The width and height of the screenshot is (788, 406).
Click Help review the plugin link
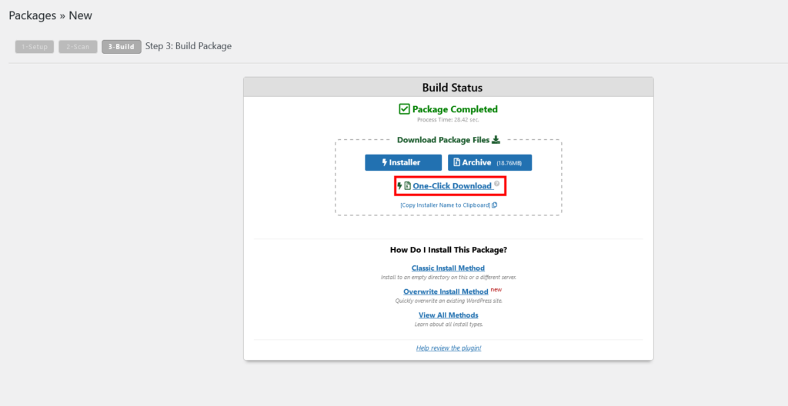pyautogui.click(x=449, y=348)
